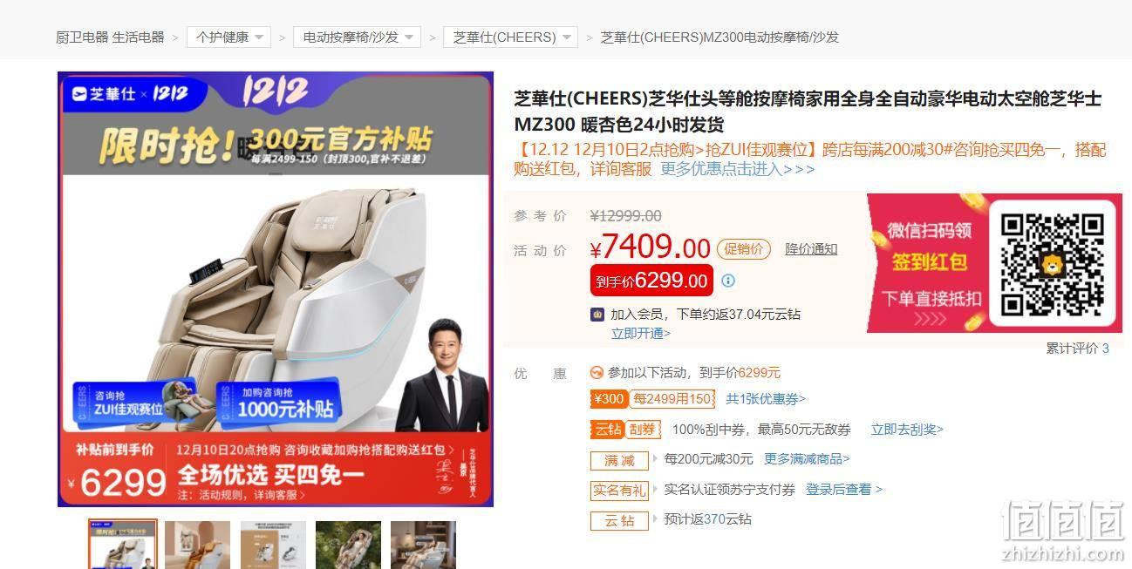Click the 云钻 刮券 badge
Image resolution: width=1132 pixels, height=569 pixels.
coord(625,430)
